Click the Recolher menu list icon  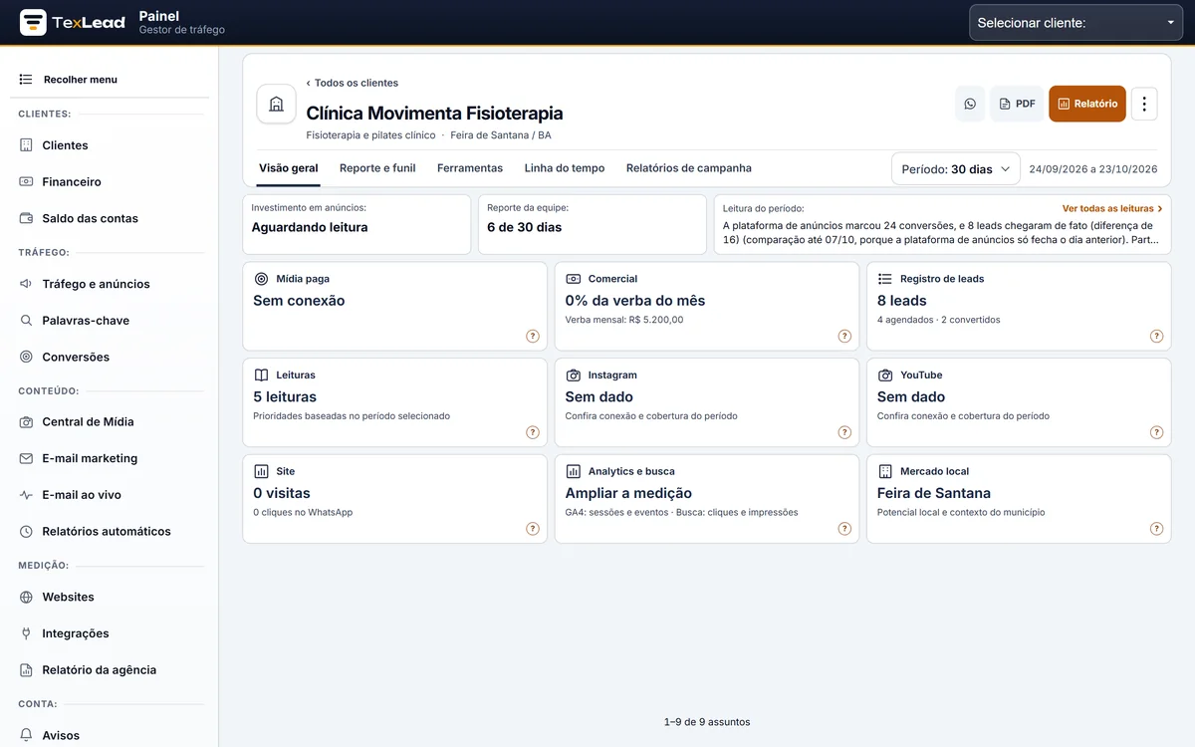26,80
